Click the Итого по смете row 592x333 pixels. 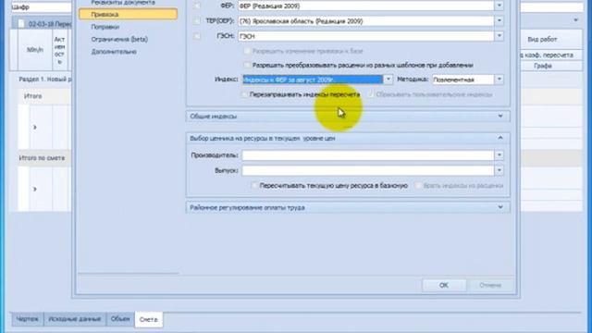tap(42, 158)
